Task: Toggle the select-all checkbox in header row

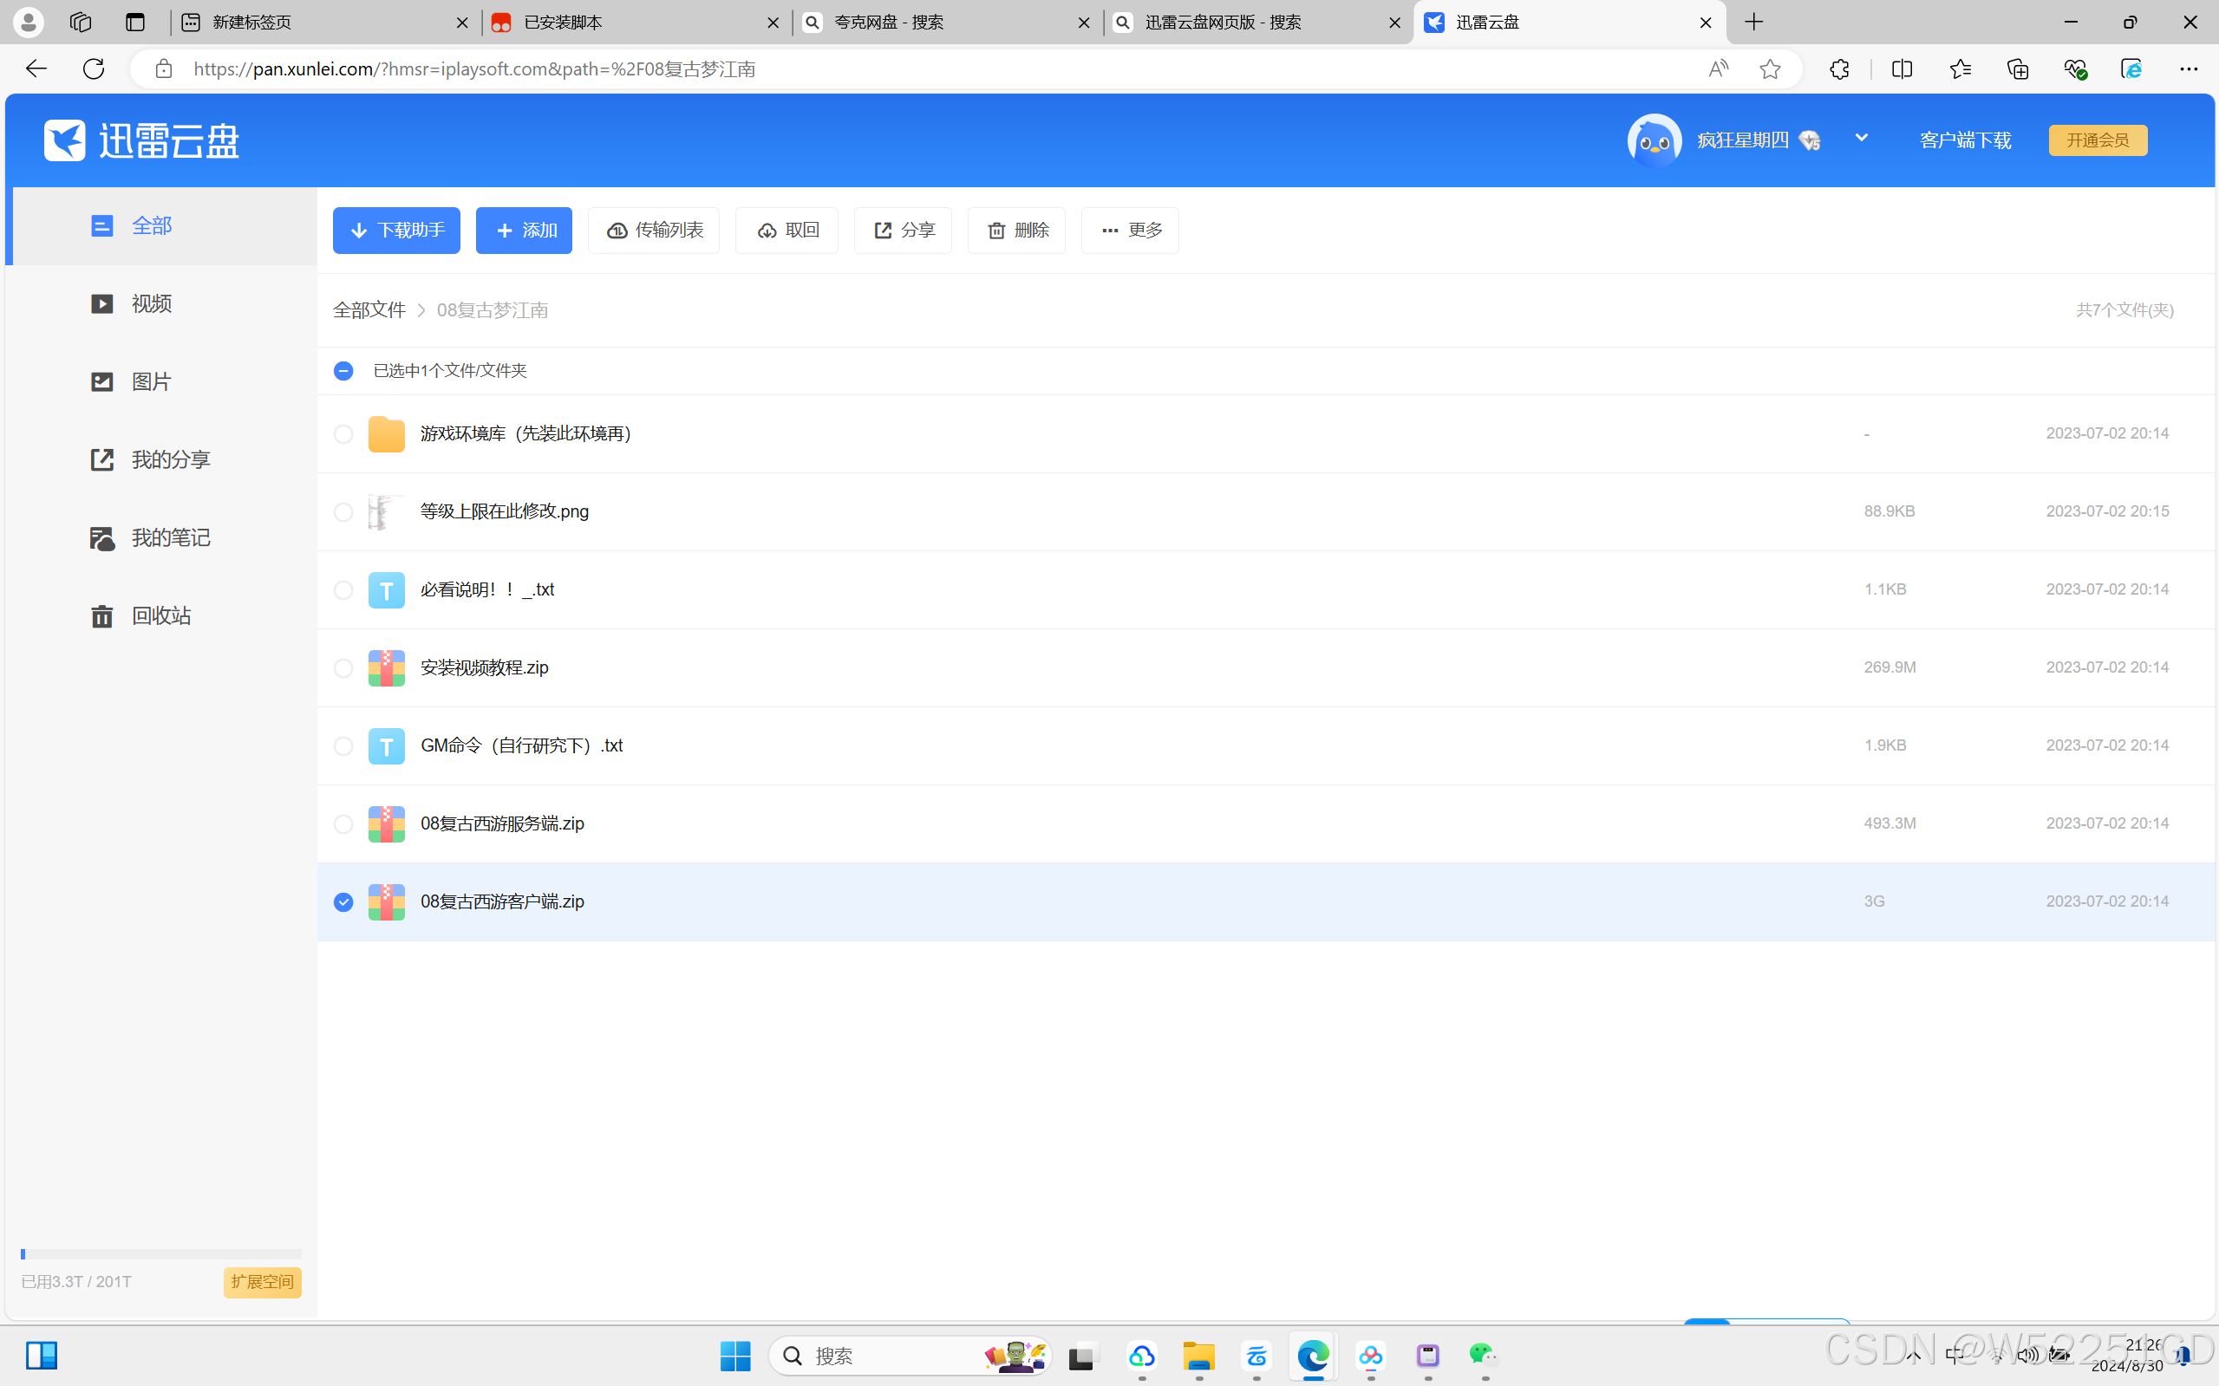Action: [x=343, y=371]
